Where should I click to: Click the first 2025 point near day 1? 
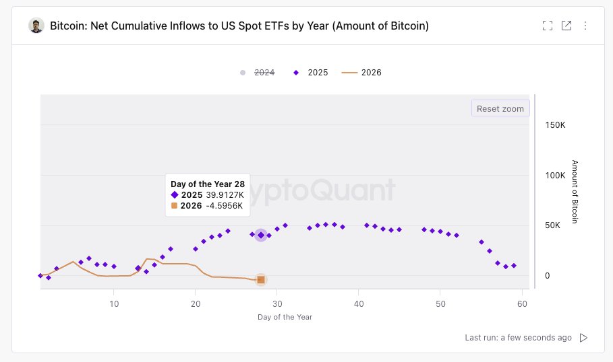[x=40, y=275]
